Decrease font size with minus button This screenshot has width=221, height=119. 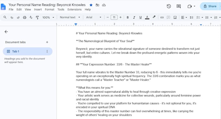(x=108, y=17)
